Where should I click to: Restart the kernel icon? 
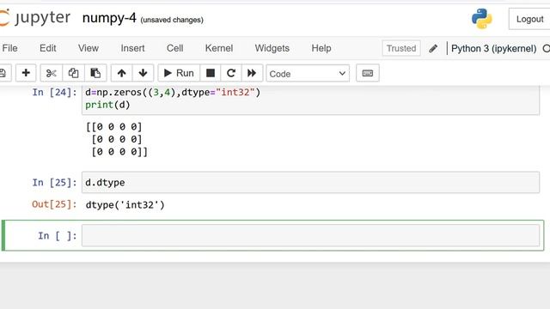(231, 73)
